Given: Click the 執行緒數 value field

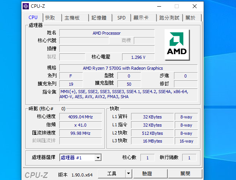Looking at the screenshot, I should [x=189, y=157].
